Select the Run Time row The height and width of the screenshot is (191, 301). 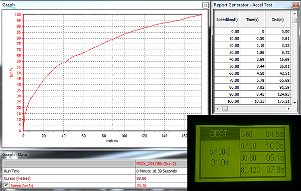point(95,171)
